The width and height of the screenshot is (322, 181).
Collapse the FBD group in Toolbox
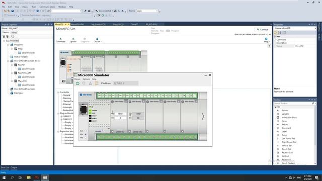275,107
